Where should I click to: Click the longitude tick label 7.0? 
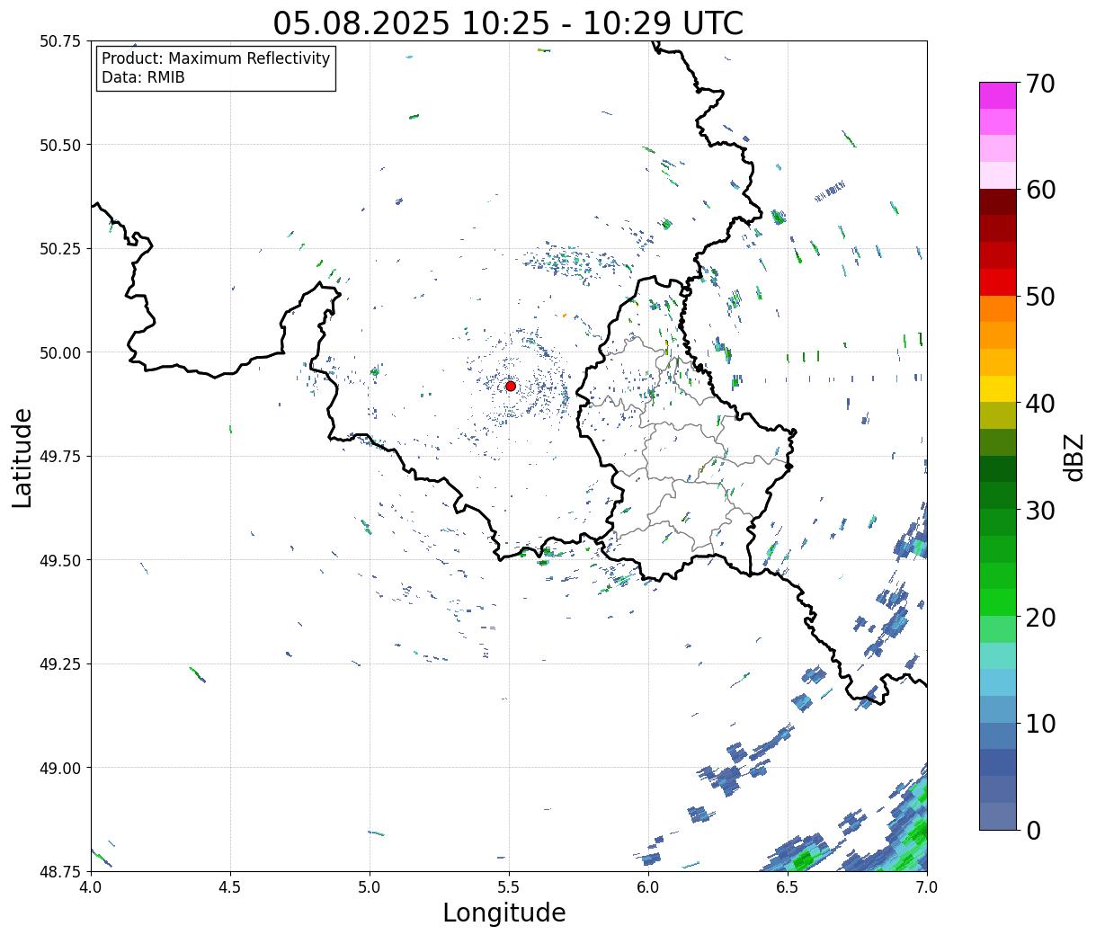[x=927, y=887]
